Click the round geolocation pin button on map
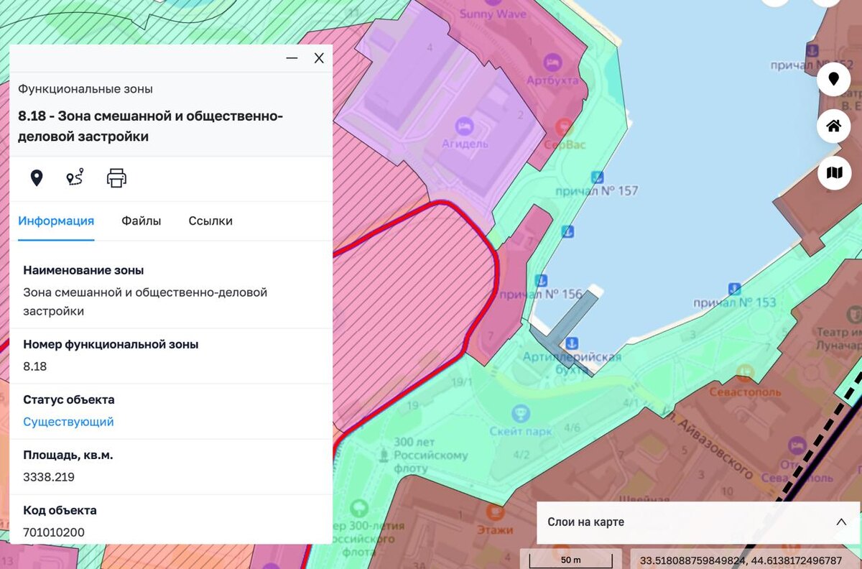Viewport: 862px width, 569px height. [834, 79]
